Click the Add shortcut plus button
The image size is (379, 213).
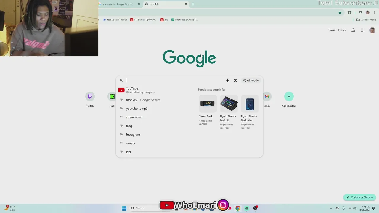[x=289, y=96]
